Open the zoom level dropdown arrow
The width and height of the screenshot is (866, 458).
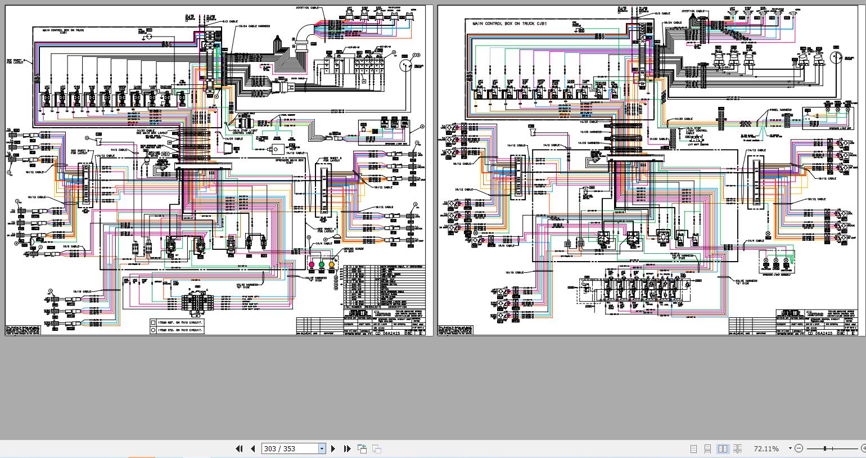pyautogui.click(x=790, y=448)
